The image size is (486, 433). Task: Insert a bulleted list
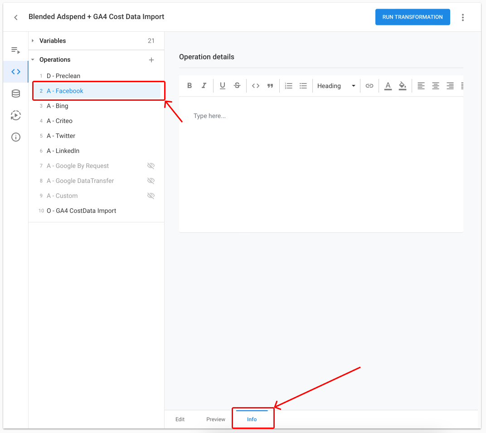(x=303, y=86)
